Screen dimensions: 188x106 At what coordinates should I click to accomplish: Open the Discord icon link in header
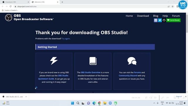[156, 20]
